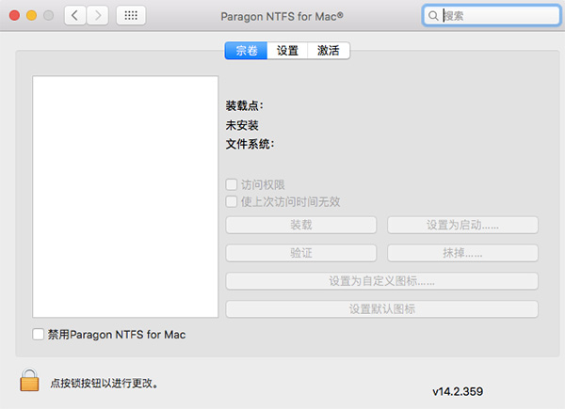
Task: Click the 验证 button
Action: [301, 253]
